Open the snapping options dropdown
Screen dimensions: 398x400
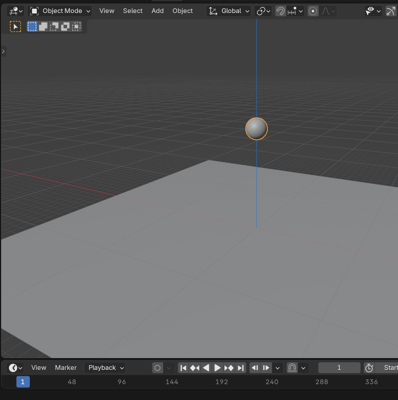click(295, 11)
